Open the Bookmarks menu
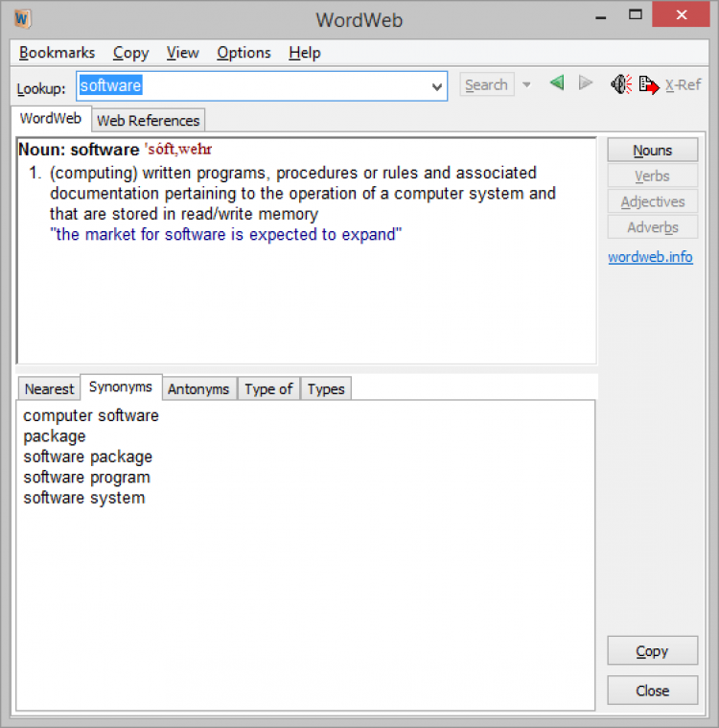 click(x=57, y=53)
